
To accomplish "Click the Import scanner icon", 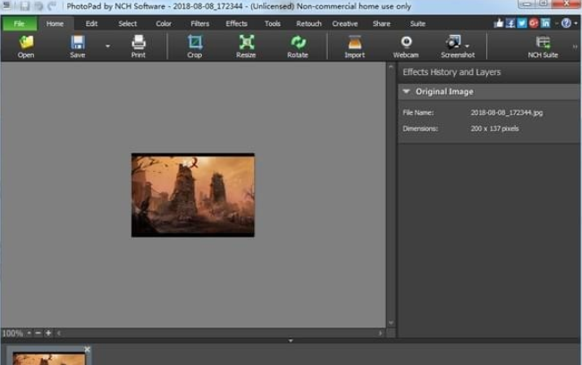I will click(x=354, y=42).
